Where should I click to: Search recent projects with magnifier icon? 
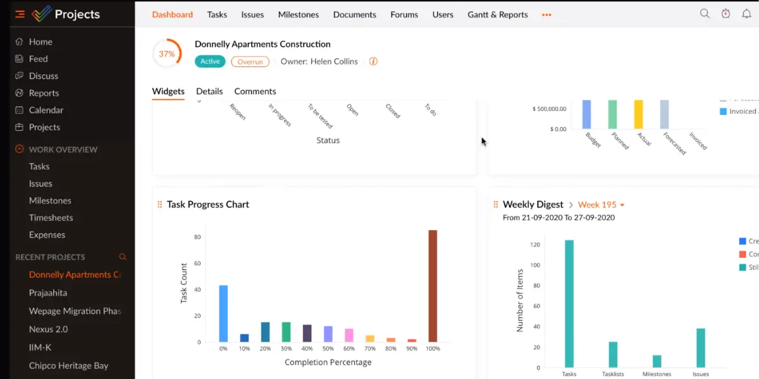pyautogui.click(x=123, y=257)
